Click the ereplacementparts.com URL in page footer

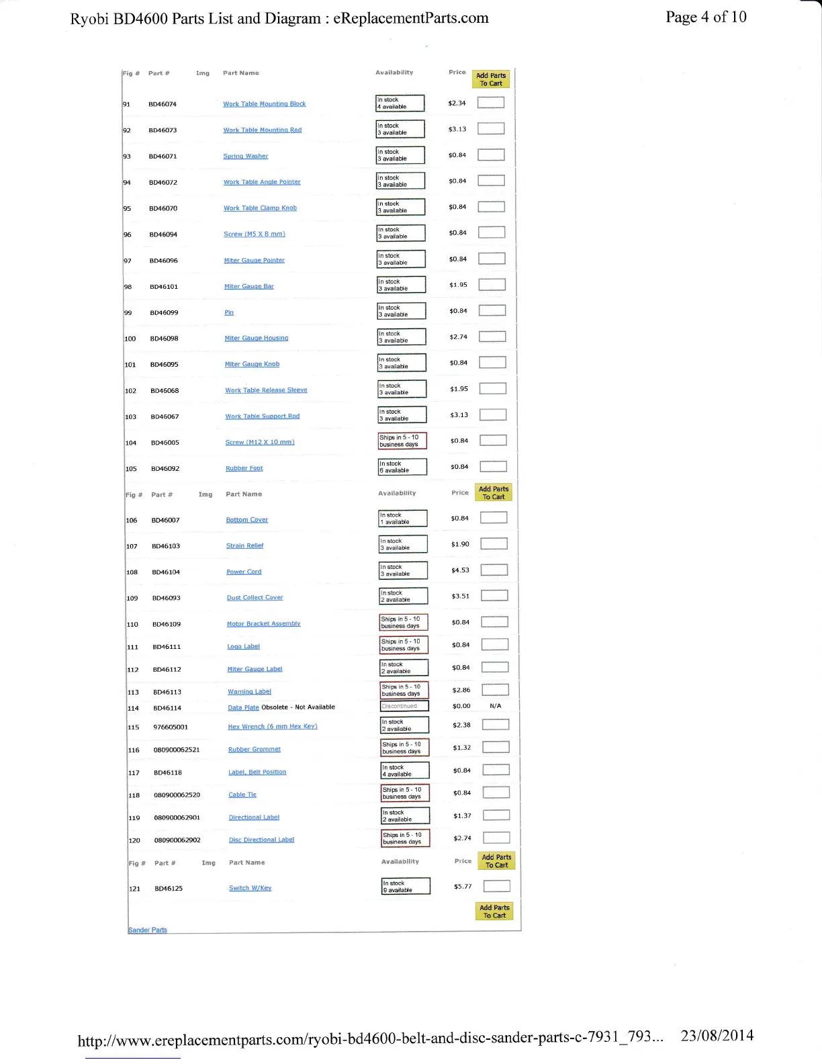click(370, 1039)
